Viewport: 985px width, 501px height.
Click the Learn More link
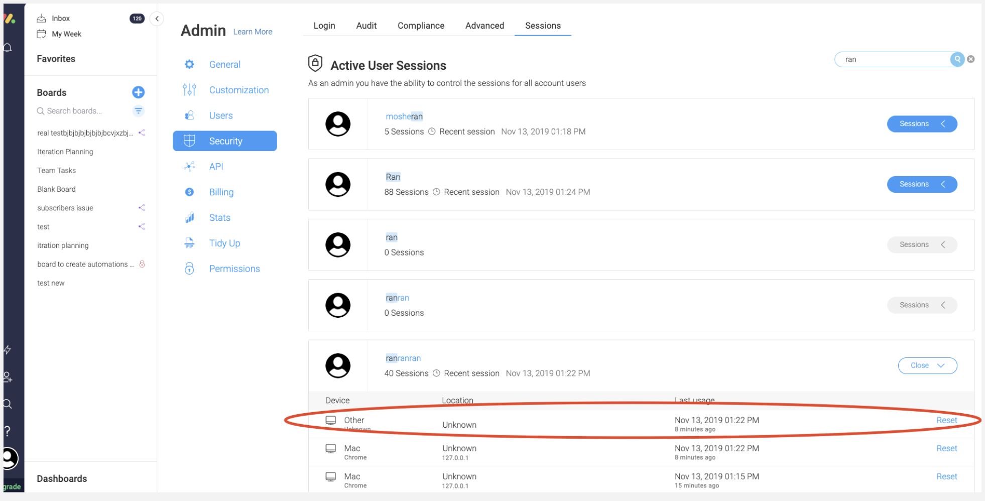click(253, 32)
